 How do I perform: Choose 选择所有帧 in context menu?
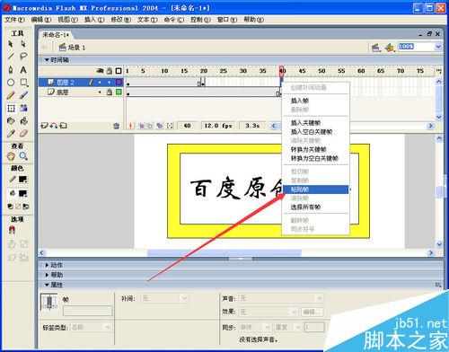[315, 207]
